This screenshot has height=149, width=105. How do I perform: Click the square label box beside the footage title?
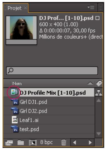(97, 18)
